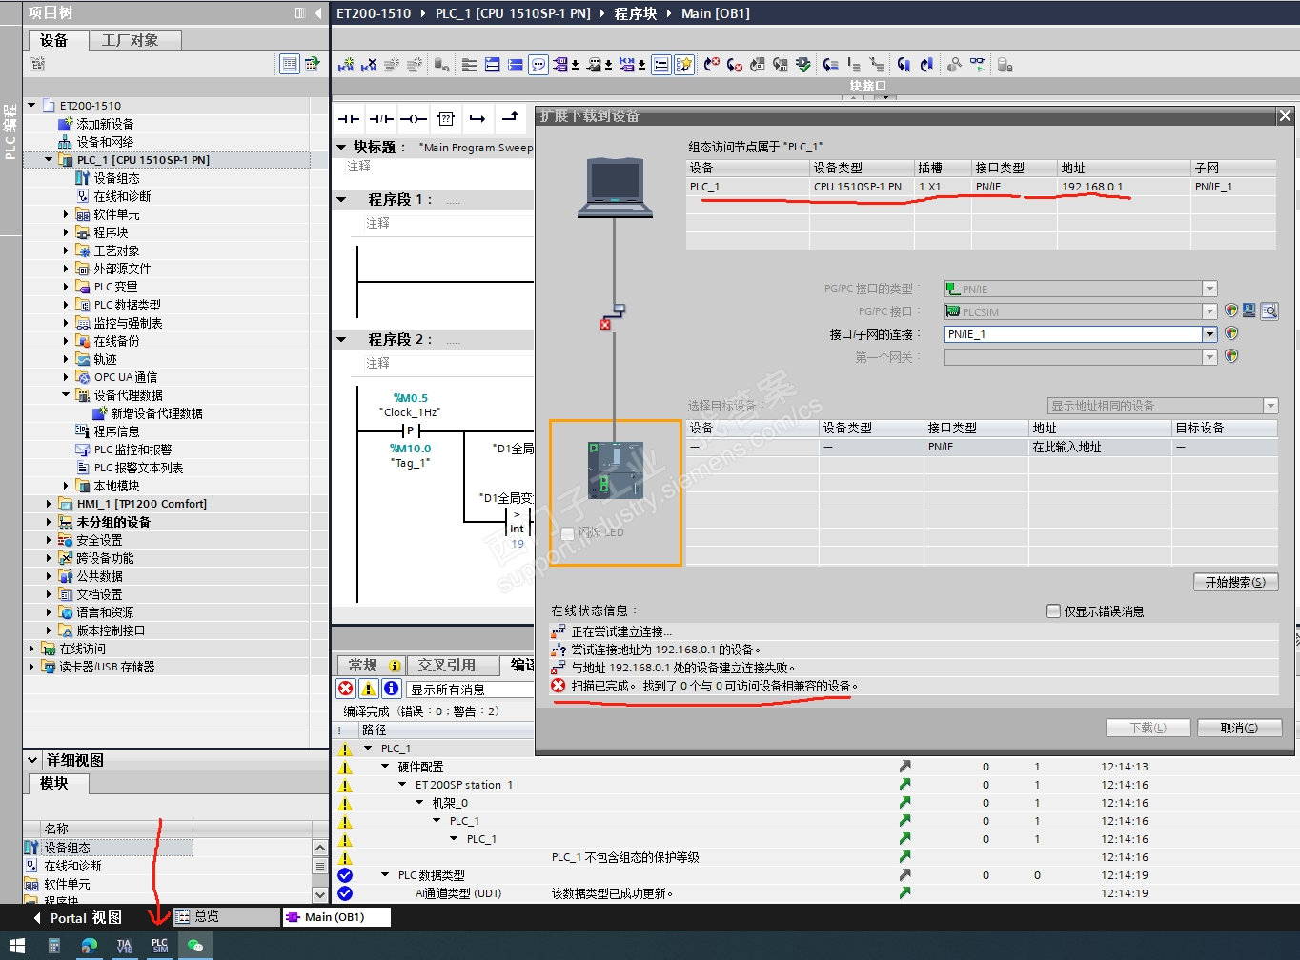1300x960 pixels.
Task: Toggle the 闪烁 LED checkbox
Action: pyautogui.click(x=568, y=533)
